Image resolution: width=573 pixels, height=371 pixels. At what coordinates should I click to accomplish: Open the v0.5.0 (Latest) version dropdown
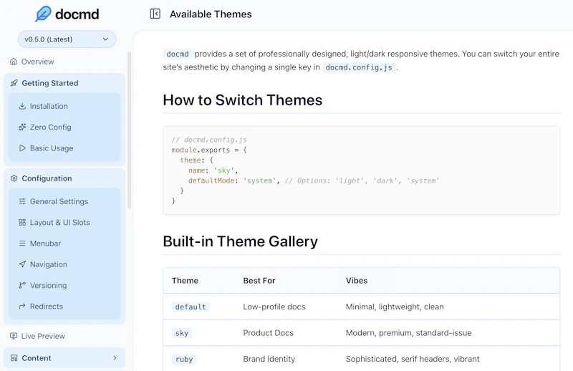[x=67, y=39]
